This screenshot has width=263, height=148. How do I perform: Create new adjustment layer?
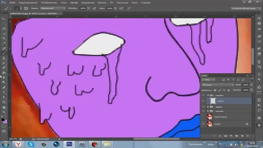[x=231, y=136]
